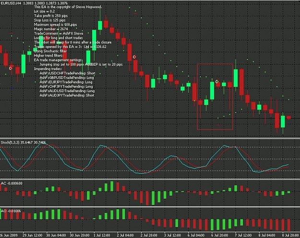Viewport: 300px width, 238px height.
Task: Click 'AshFxAUDUSDTradePending: Long' entry
Action: click(67, 91)
